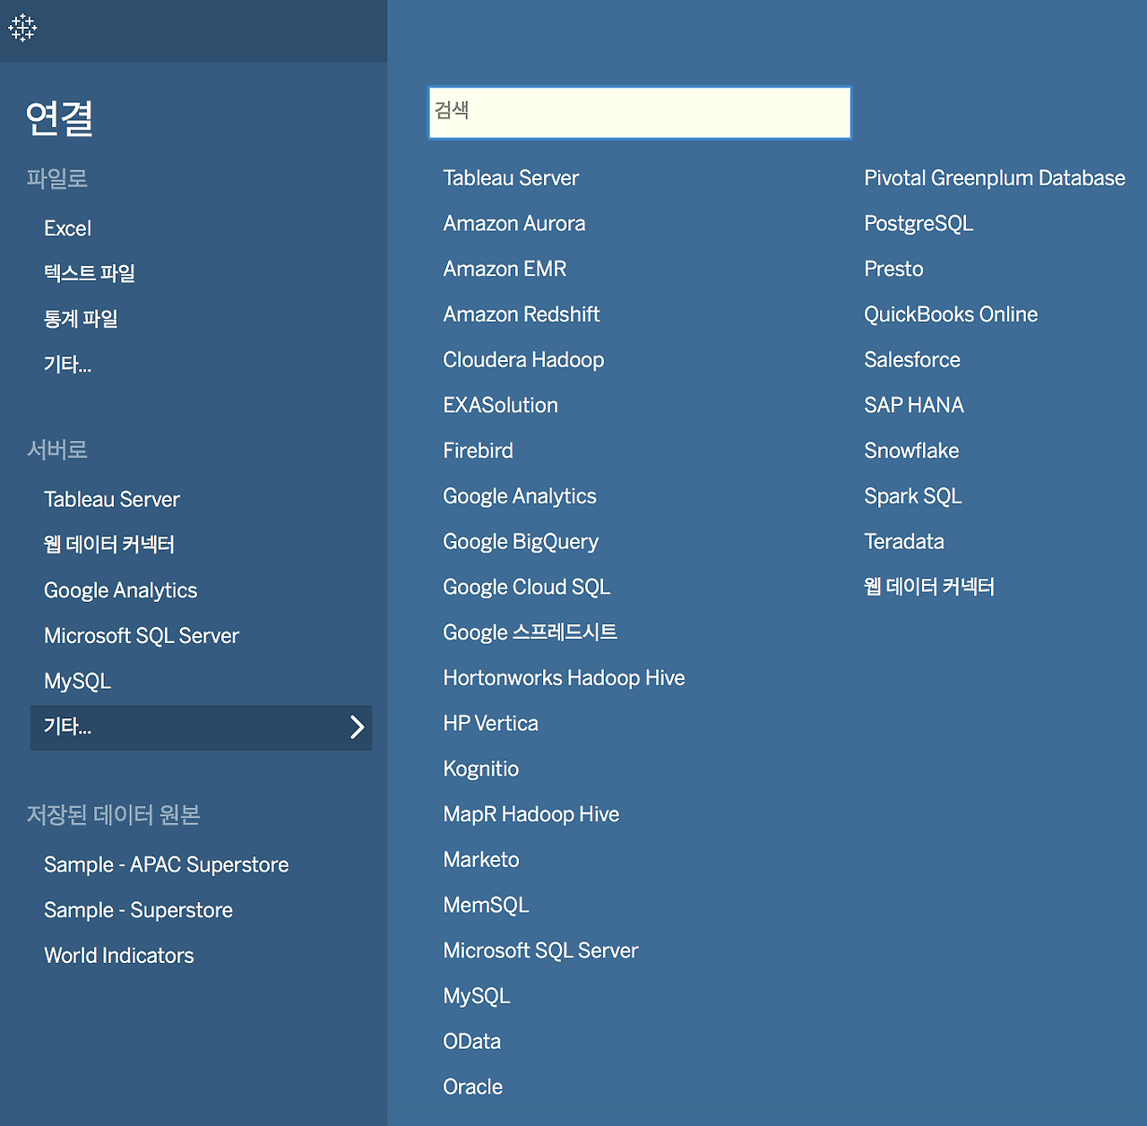Select the HP Vertica connector
Screen dimensions: 1147x1126
(x=490, y=724)
